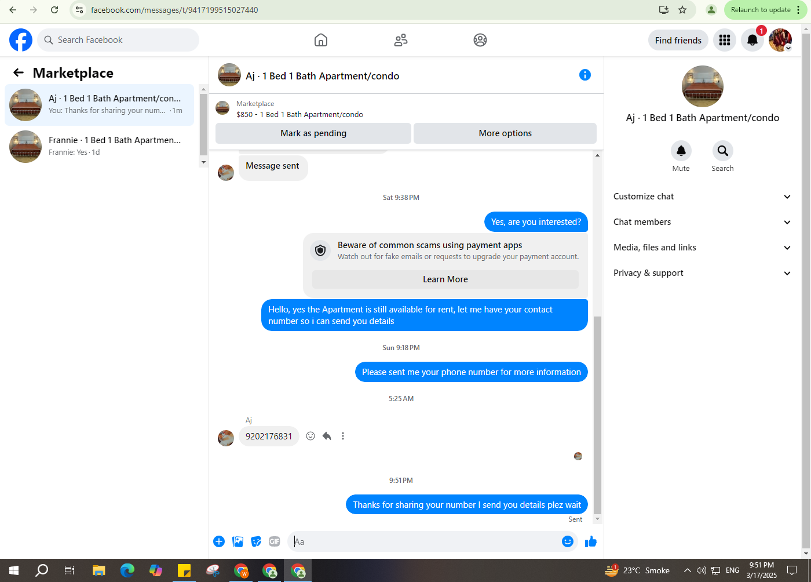The height and width of the screenshot is (582, 811).
Task: View site information icon in address bar
Action: (80, 10)
